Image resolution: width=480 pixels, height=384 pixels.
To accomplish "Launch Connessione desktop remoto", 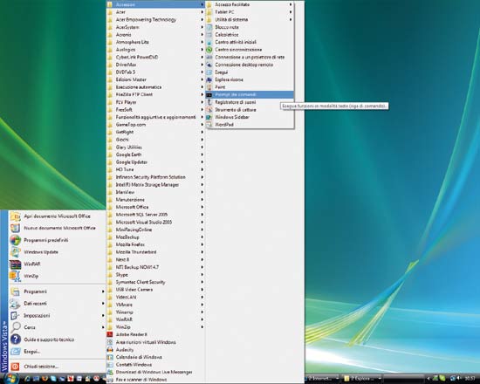I will click(x=250, y=65).
